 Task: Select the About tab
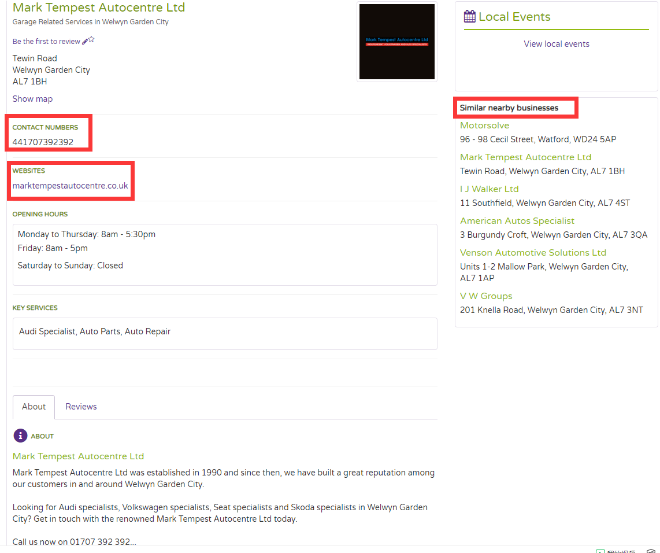pos(34,407)
